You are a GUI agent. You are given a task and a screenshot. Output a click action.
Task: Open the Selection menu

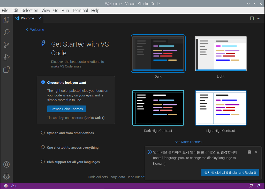[30, 11]
